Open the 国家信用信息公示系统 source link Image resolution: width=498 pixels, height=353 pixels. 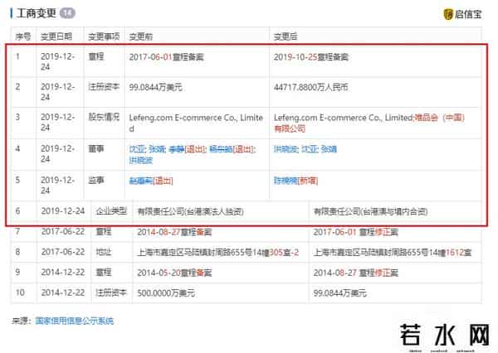pos(75,321)
